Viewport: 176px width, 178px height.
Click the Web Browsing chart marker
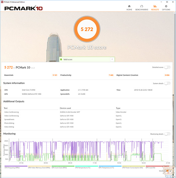20,156
